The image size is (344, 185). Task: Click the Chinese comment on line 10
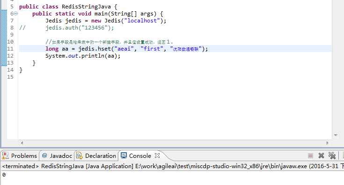[109, 42]
